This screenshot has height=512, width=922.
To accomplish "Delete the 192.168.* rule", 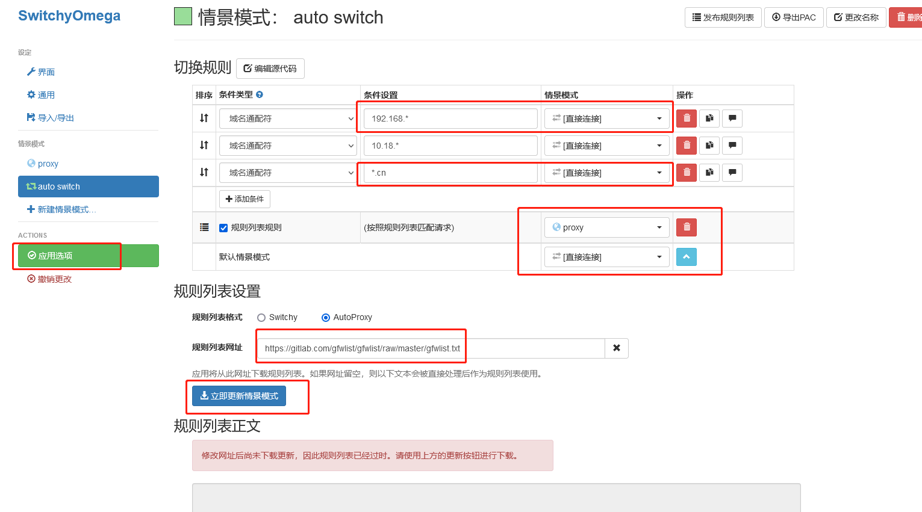I will (687, 119).
